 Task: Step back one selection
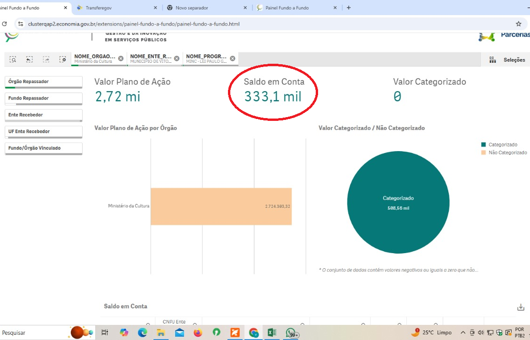point(29,59)
